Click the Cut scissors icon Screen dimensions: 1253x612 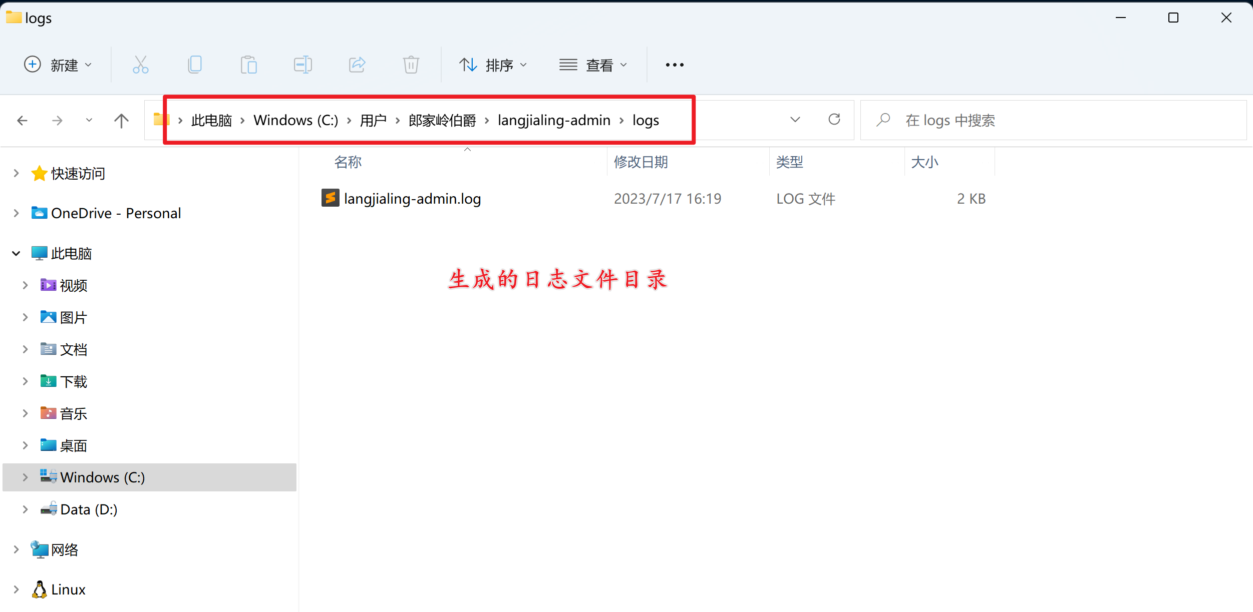141,65
